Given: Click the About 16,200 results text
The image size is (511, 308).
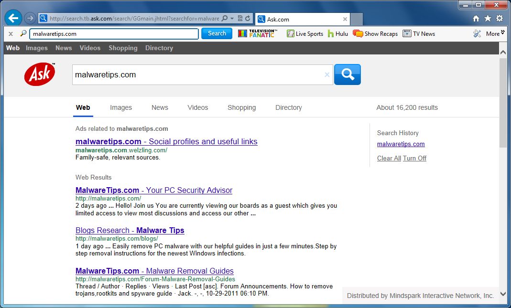Looking at the screenshot, I should 407,108.
